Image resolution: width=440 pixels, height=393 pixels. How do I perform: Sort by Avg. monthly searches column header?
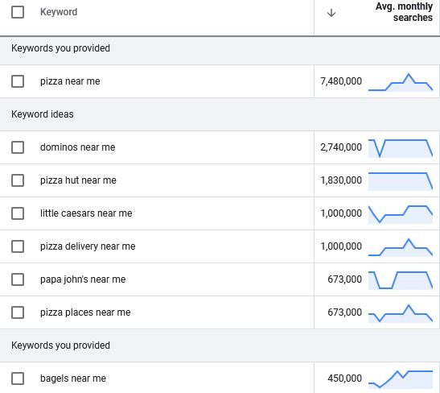[x=404, y=12]
